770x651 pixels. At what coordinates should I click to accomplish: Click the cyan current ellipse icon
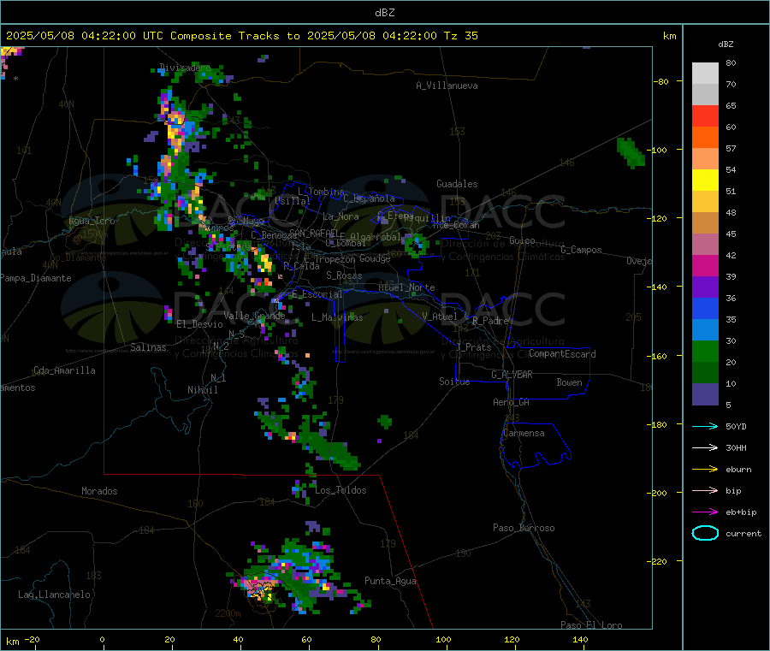pos(705,533)
